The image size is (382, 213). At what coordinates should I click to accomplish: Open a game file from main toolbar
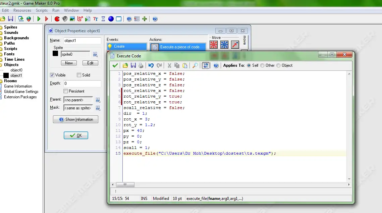coord(2,19)
